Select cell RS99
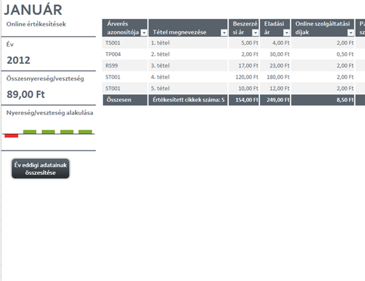365x281 pixels. click(x=125, y=66)
